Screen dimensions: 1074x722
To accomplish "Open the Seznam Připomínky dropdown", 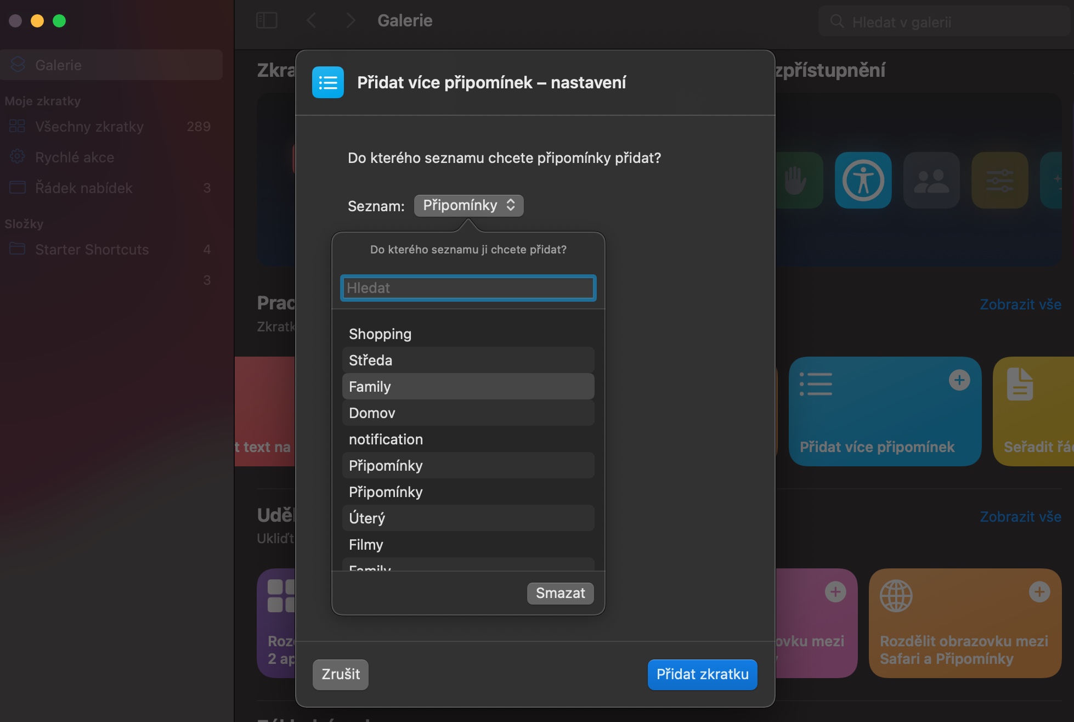I will [x=468, y=206].
